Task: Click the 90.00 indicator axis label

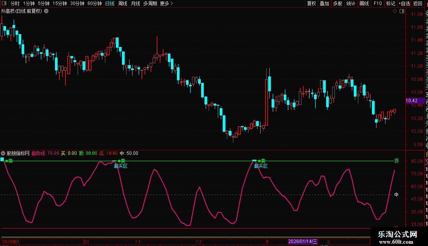Action: click(x=417, y=161)
